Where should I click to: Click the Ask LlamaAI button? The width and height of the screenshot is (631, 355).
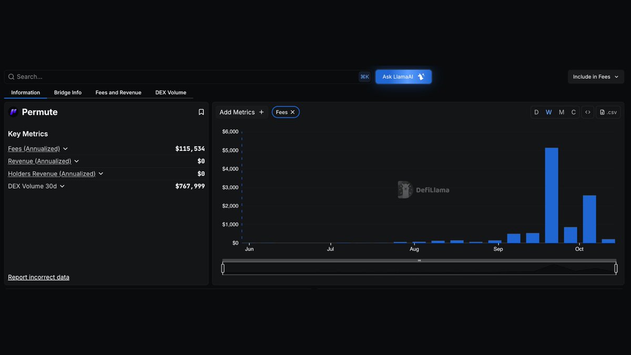403,77
